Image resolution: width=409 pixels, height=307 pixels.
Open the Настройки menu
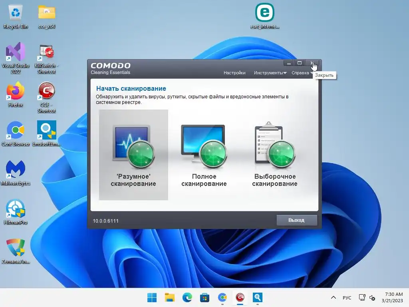pyautogui.click(x=234, y=73)
